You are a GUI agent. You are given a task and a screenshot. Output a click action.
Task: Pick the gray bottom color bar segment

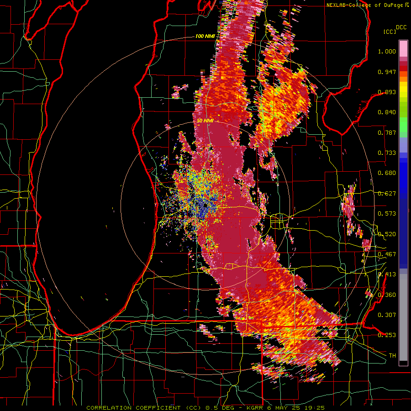[403, 317]
